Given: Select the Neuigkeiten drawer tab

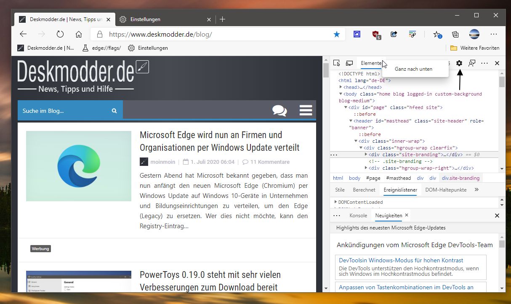Looking at the screenshot, I should point(389,216).
